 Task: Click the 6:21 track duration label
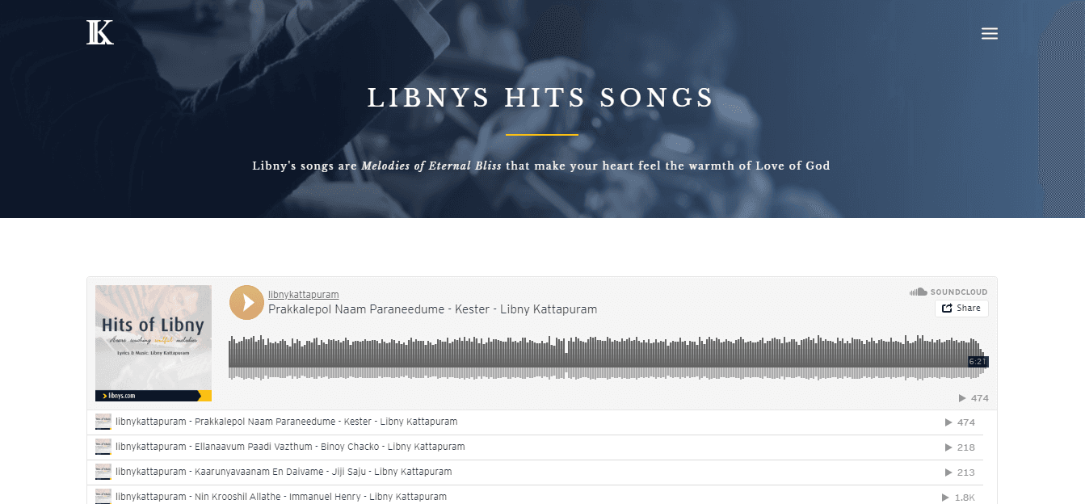tap(978, 362)
